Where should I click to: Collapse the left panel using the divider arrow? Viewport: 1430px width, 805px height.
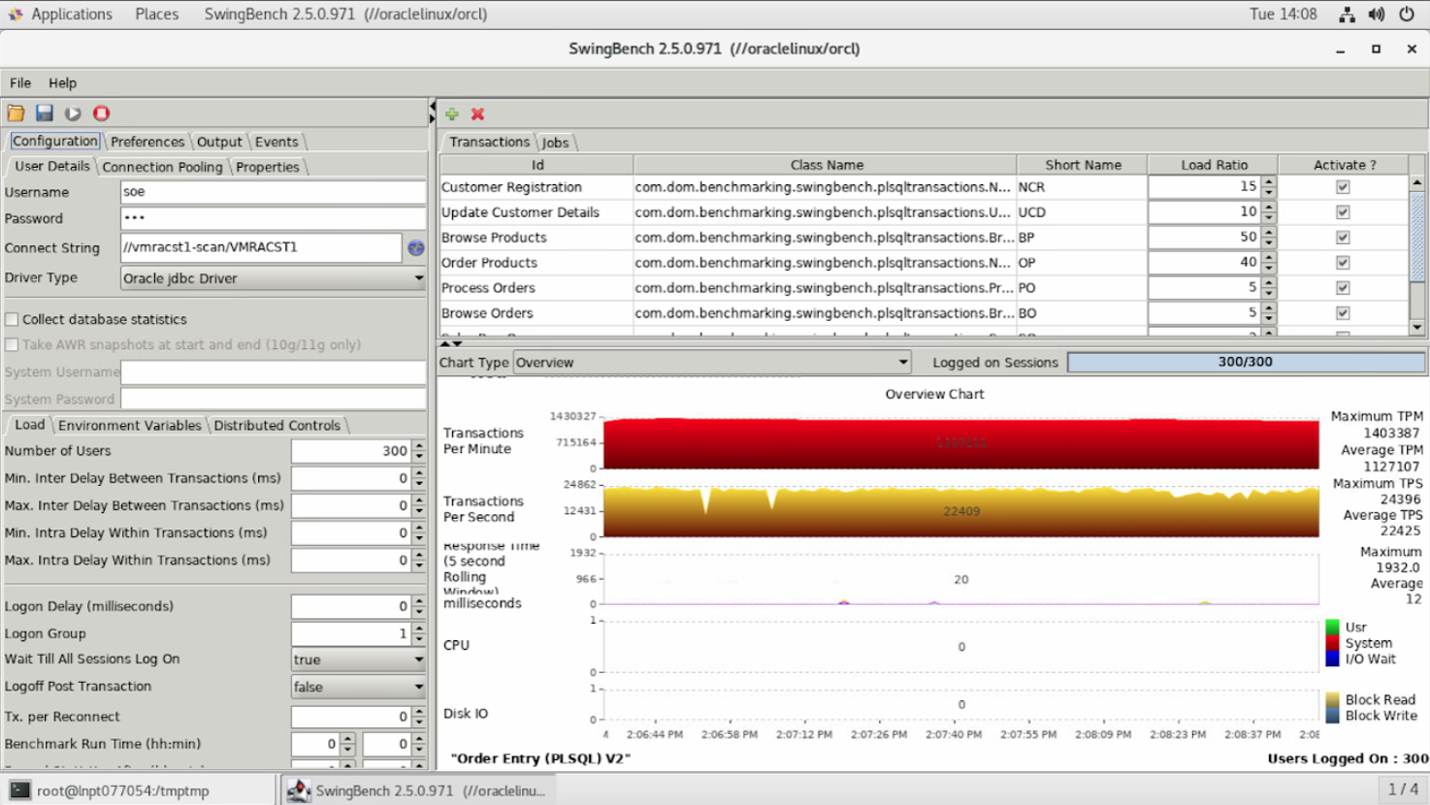click(x=432, y=105)
